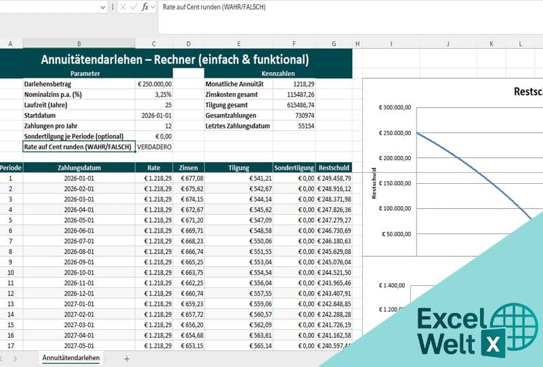Viewport: 543px width, 367px height.
Task: Click the Zahlungen pro Jahr value 12
Action: pos(154,126)
